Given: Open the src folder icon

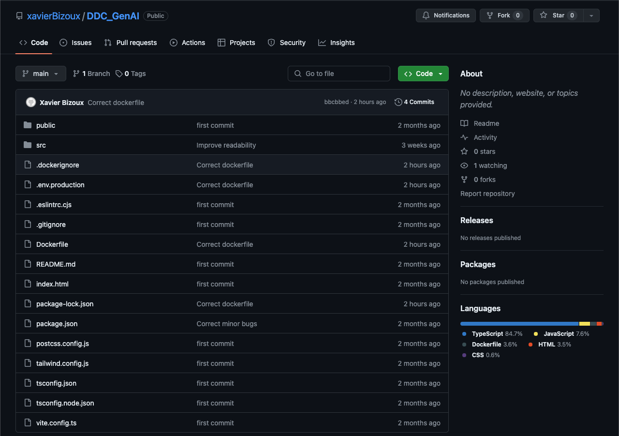Looking at the screenshot, I should coord(28,145).
